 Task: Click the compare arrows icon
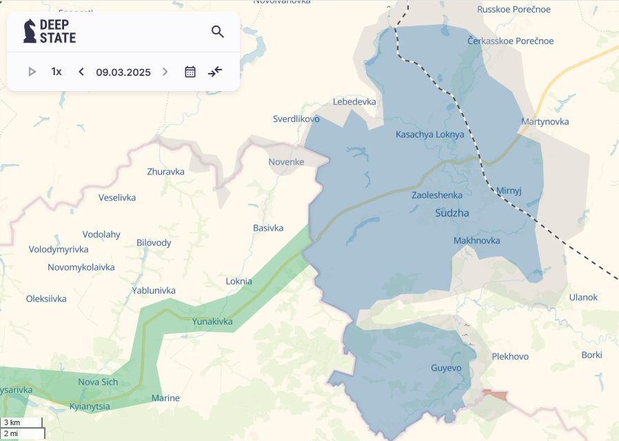tap(215, 72)
